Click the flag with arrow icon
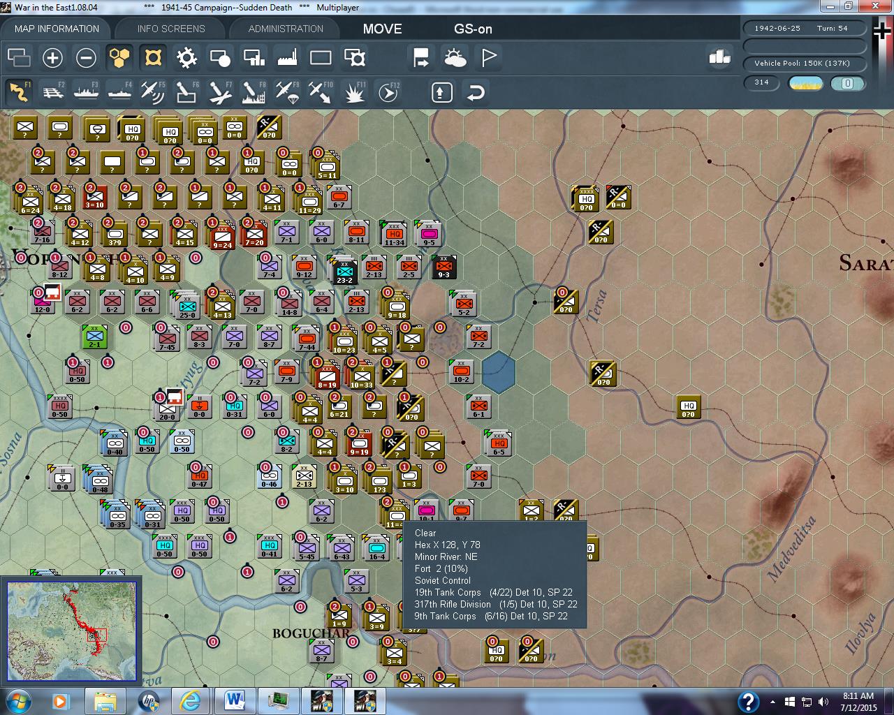The height and width of the screenshot is (715, 894). (x=421, y=57)
